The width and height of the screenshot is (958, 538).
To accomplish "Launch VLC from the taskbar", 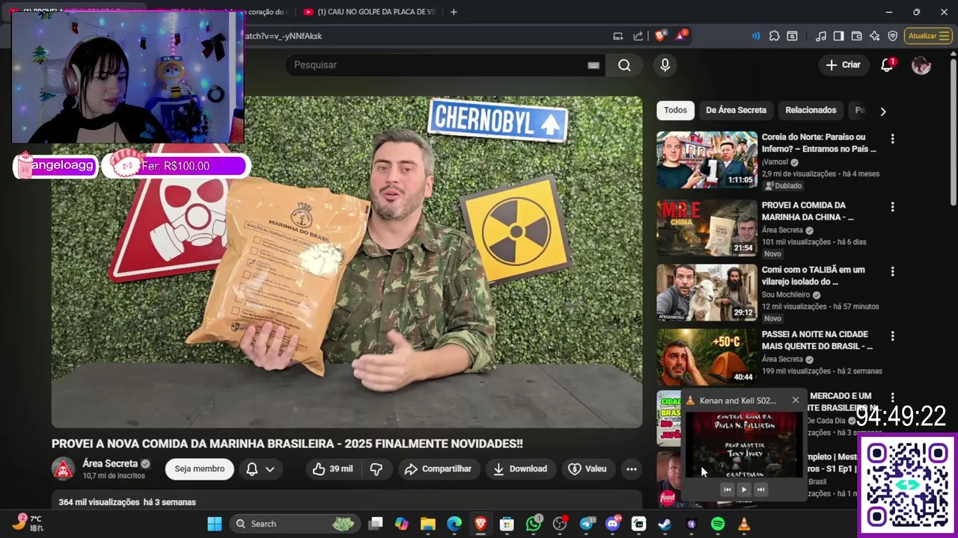I will coord(744,524).
